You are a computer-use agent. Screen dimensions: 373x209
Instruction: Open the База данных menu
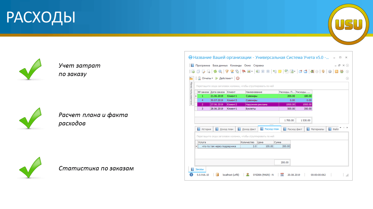tap(220, 66)
